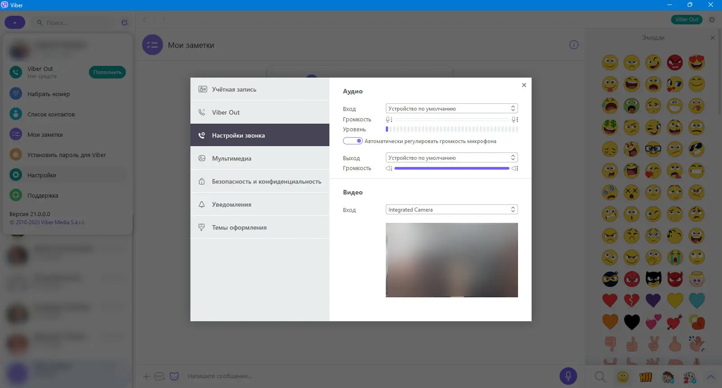Image resolution: width=722 pixels, height=388 pixels.
Task: Select the Настройки звонка settings tab
Action: coord(260,135)
